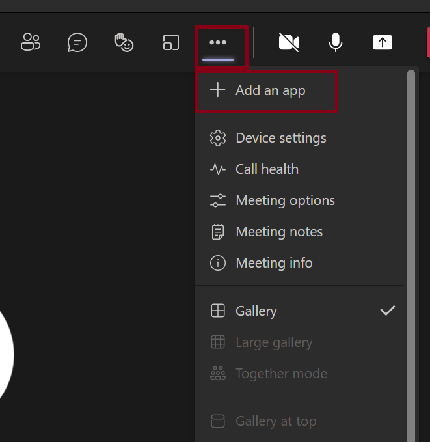Open Meeting notes
This screenshot has width=430, height=442.
[x=279, y=232]
